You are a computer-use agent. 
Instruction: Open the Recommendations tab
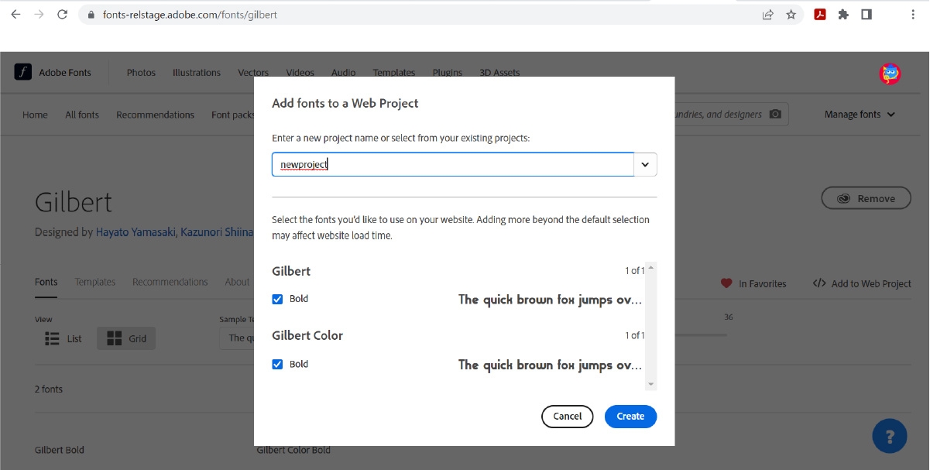(x=170, y=282)
